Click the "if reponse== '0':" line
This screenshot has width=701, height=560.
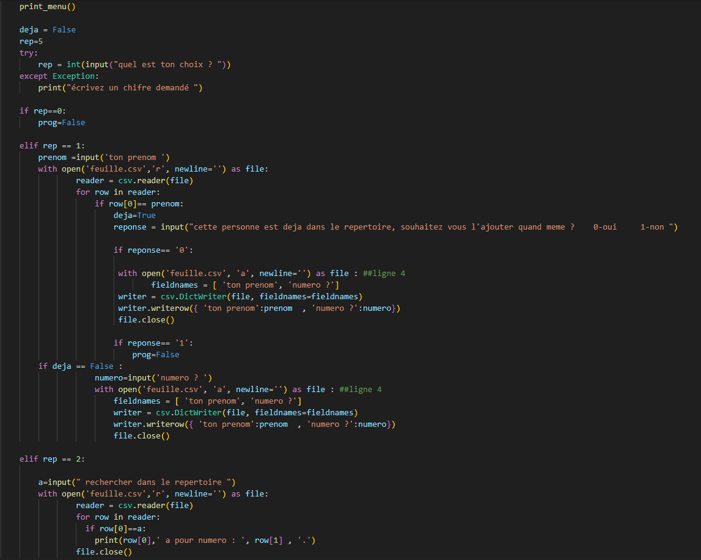pyautogui.click(x=154, y=250)
